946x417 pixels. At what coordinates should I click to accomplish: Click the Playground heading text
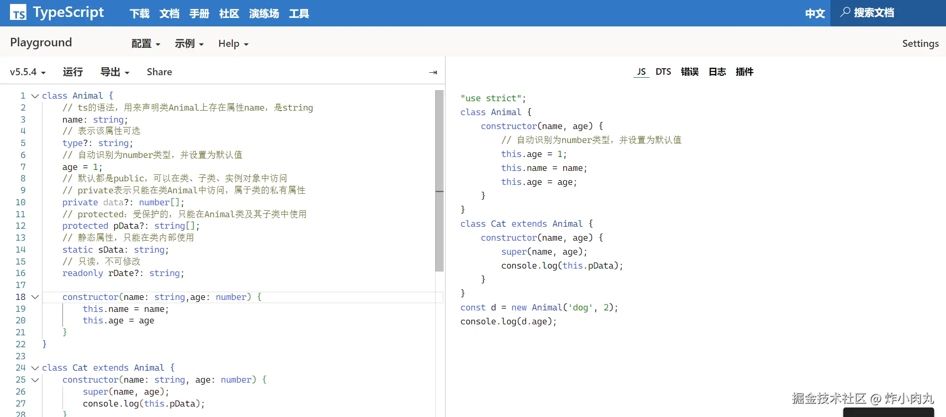41,42
